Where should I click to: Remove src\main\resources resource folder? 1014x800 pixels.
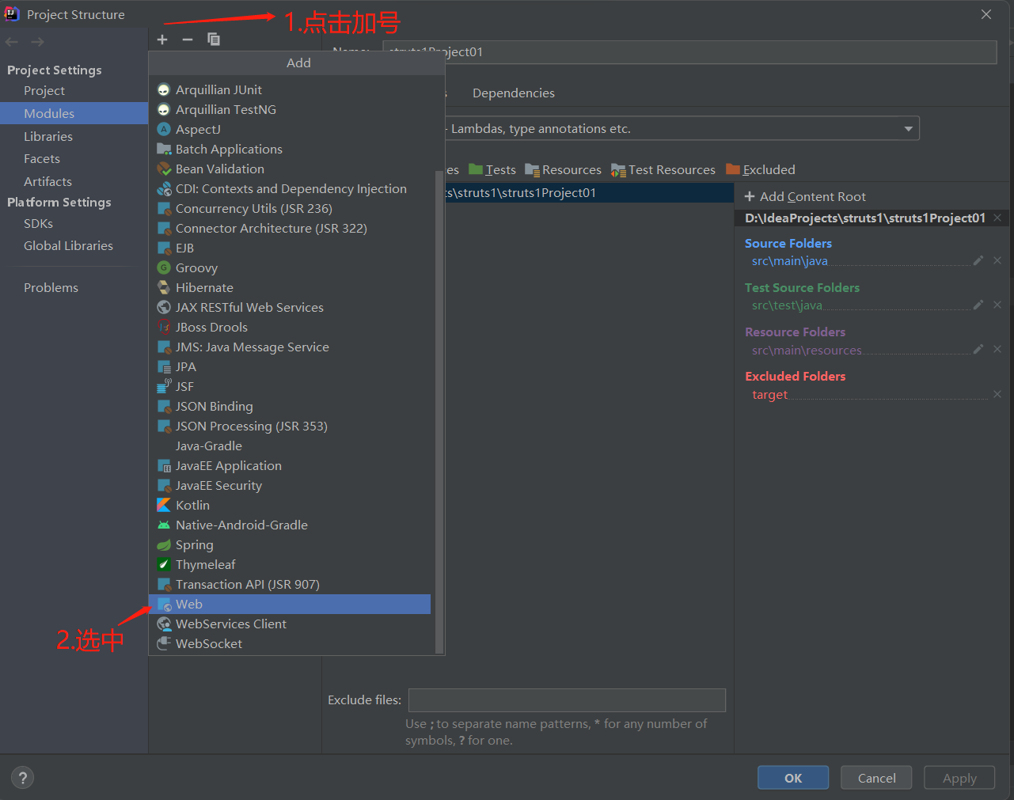997,349
